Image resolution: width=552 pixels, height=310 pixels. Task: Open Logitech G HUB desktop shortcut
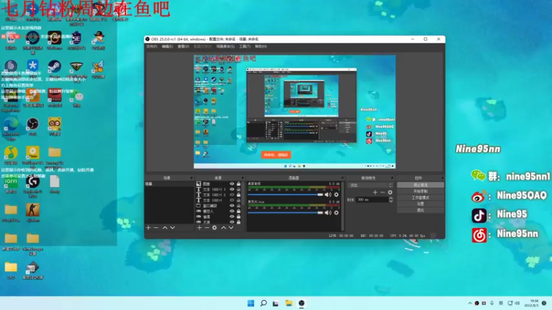point(32,187)
